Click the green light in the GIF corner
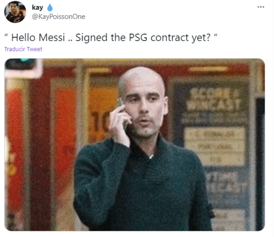Viewport: 274px width, 237px height. click(25, 60)
